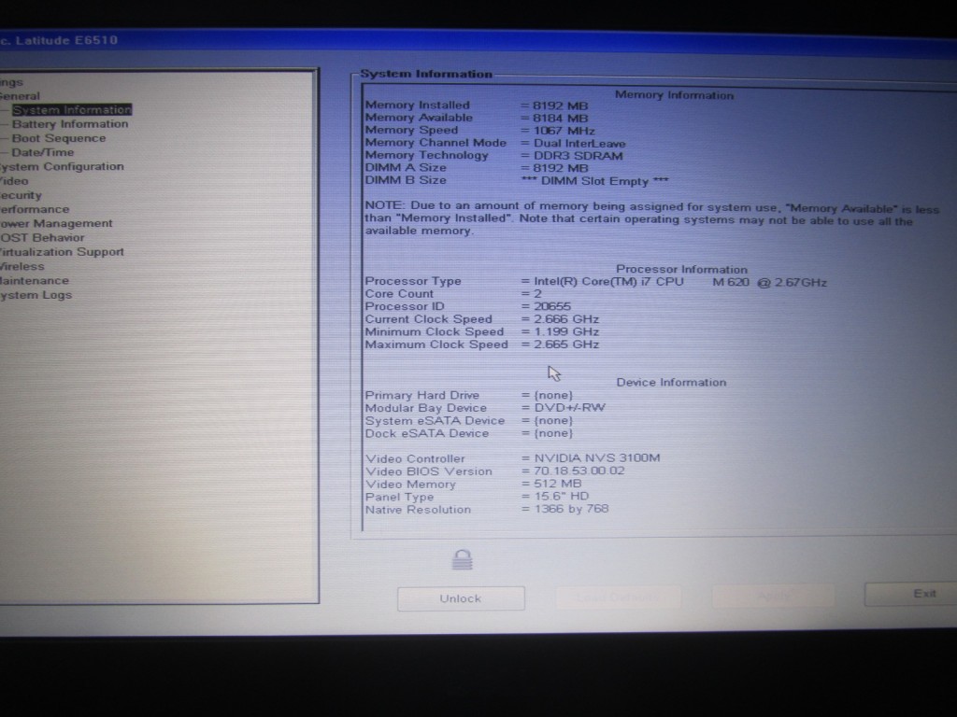Click the greyed-out Apply button
Viewport: 957px width, 717px height.
coord(773,596)
